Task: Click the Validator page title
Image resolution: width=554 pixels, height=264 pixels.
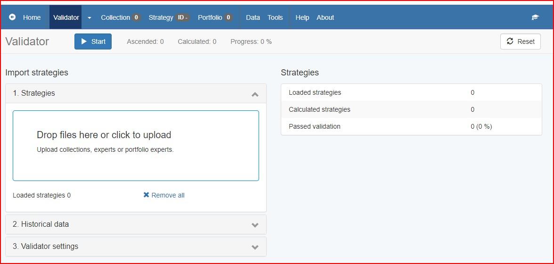Action: (27, 41)
